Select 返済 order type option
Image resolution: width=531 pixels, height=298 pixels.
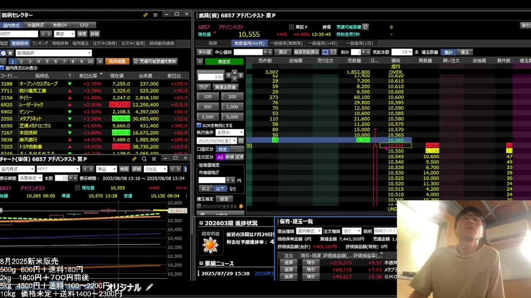[239, 157]
